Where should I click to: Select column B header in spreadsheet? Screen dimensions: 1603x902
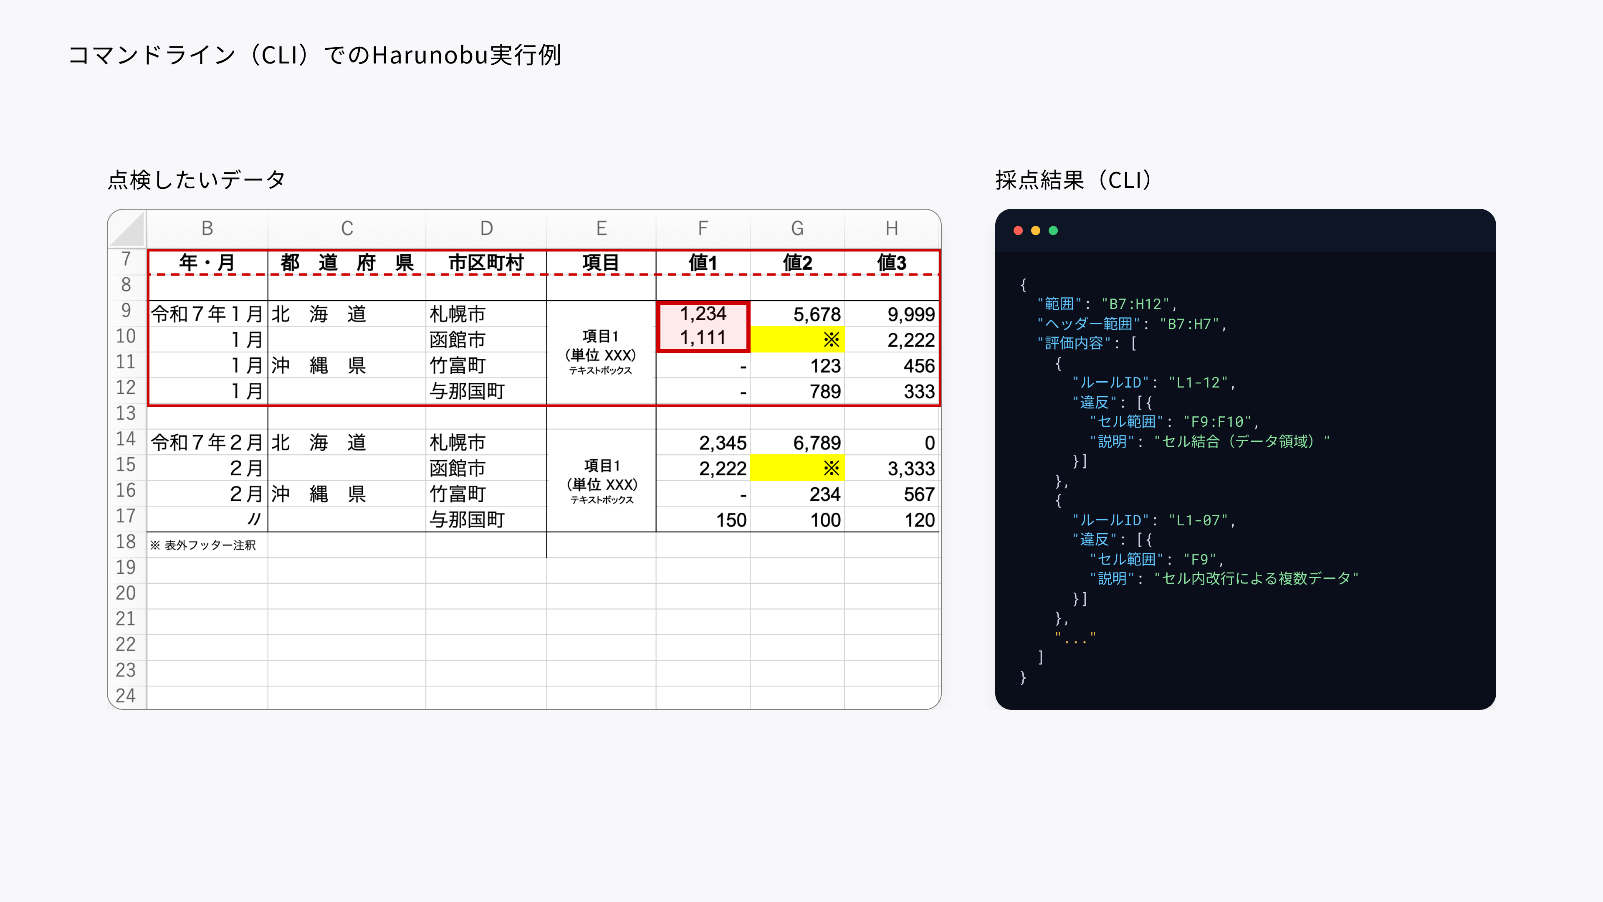207,228
